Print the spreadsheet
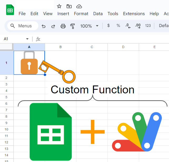The image size is (169, 162). pyautogui.click(x=63, y=26)
